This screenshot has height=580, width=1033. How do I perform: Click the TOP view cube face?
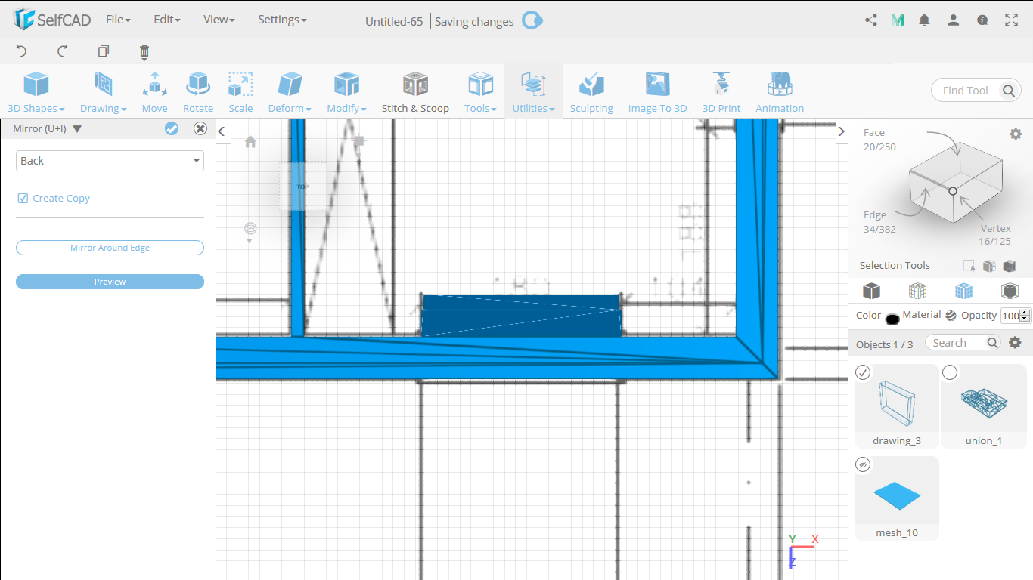pos(303,186)
